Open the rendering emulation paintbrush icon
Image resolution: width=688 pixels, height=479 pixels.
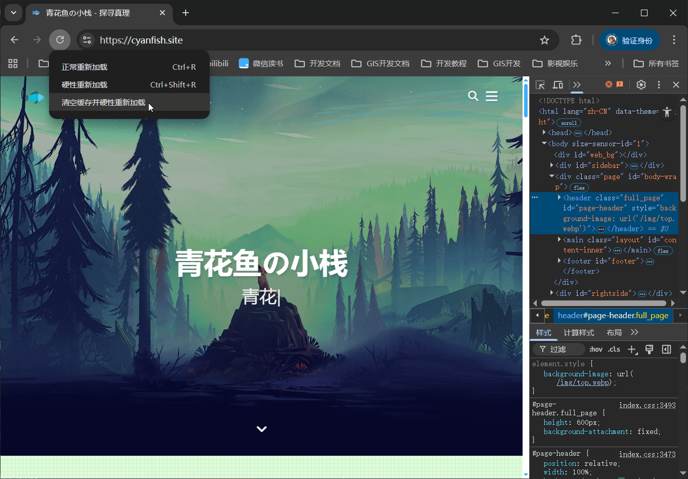click(650, 349)
